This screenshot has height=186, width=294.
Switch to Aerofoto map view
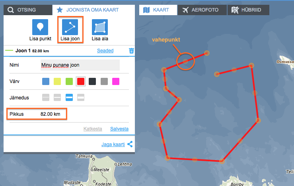point(202,10)
